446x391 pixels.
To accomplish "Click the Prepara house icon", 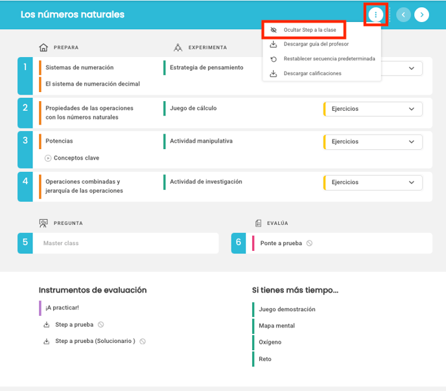I will (x=43, y=47).
